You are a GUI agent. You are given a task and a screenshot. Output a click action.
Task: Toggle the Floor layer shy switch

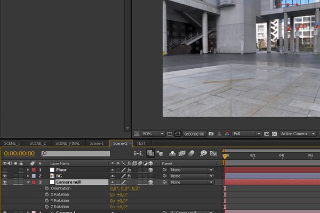pyautogui.click(x=113, y=170)
